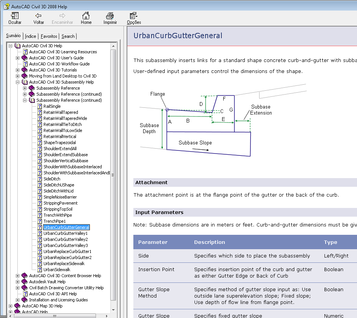Switch to the Índice tab
Image resolution: width=357 pixels, height=318 pixels.
click(31, 36)
